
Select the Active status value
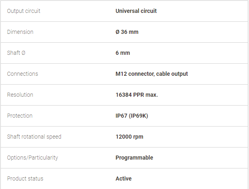pos(123,179)
